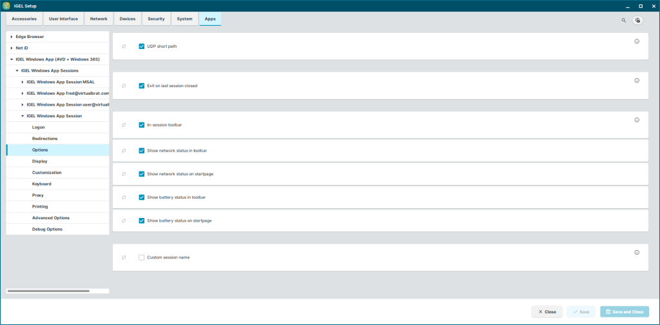
Task: Show info for Exit on last session closed
Action: pos(637,81)
